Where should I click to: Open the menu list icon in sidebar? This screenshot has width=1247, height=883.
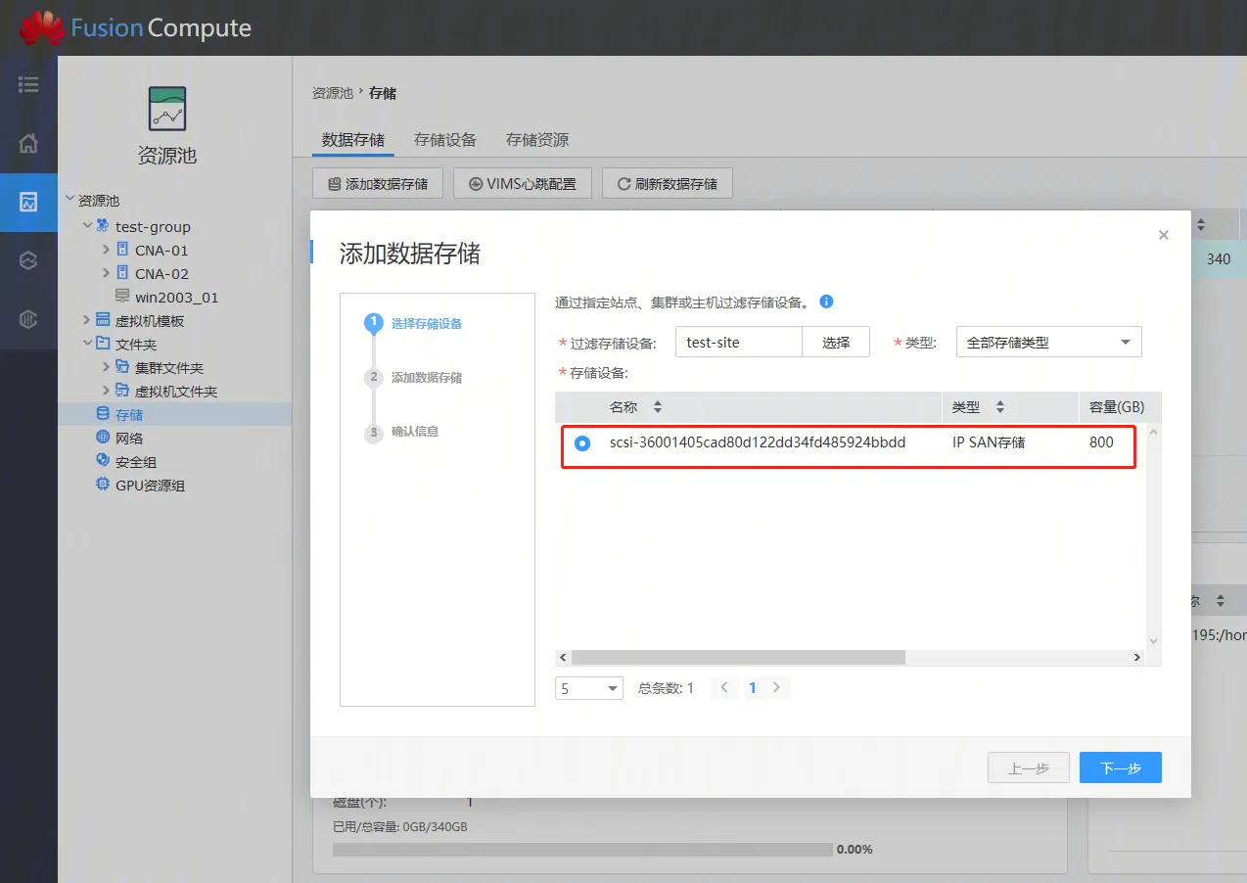point(28,84)
